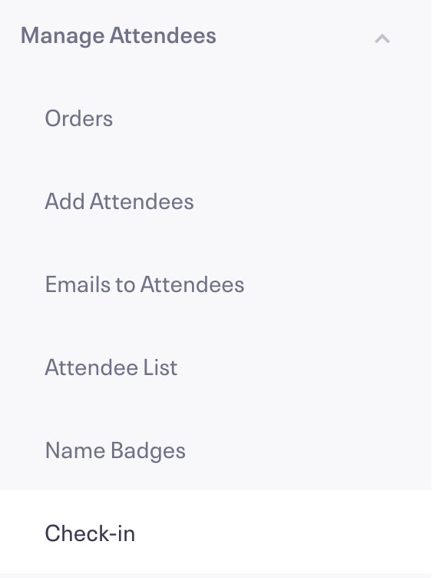
Task: Click the active Check-in row
Action: coord(216,532)
